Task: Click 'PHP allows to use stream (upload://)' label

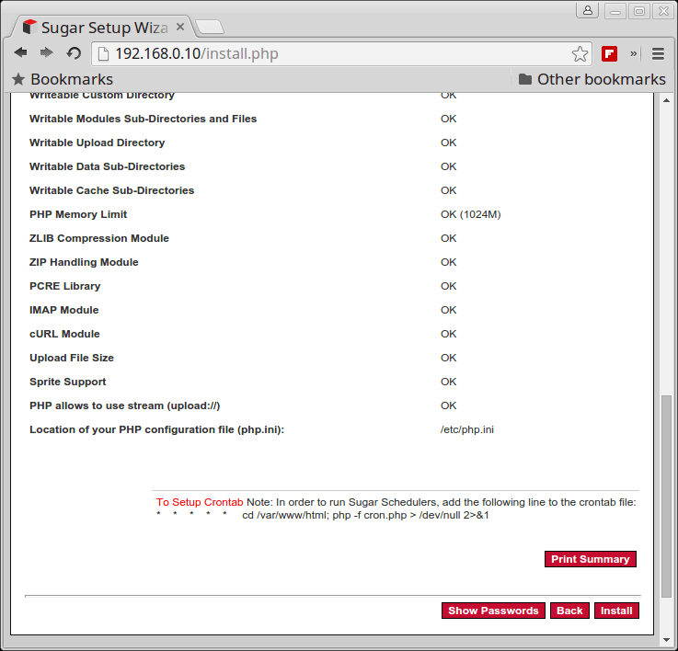Action: pyautogui.click(x=124, y=405)
